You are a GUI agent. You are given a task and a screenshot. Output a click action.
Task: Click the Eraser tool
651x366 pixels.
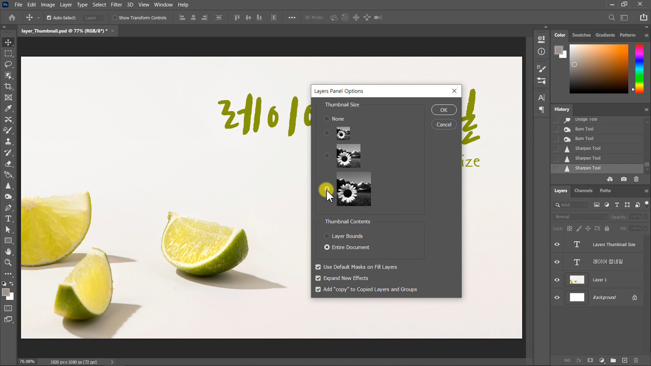coord(8,164)
